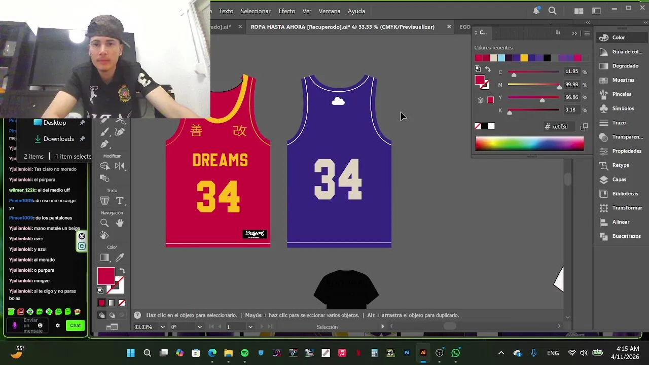
Task: Open the Efecto menu
Action: tap(286, 11)
